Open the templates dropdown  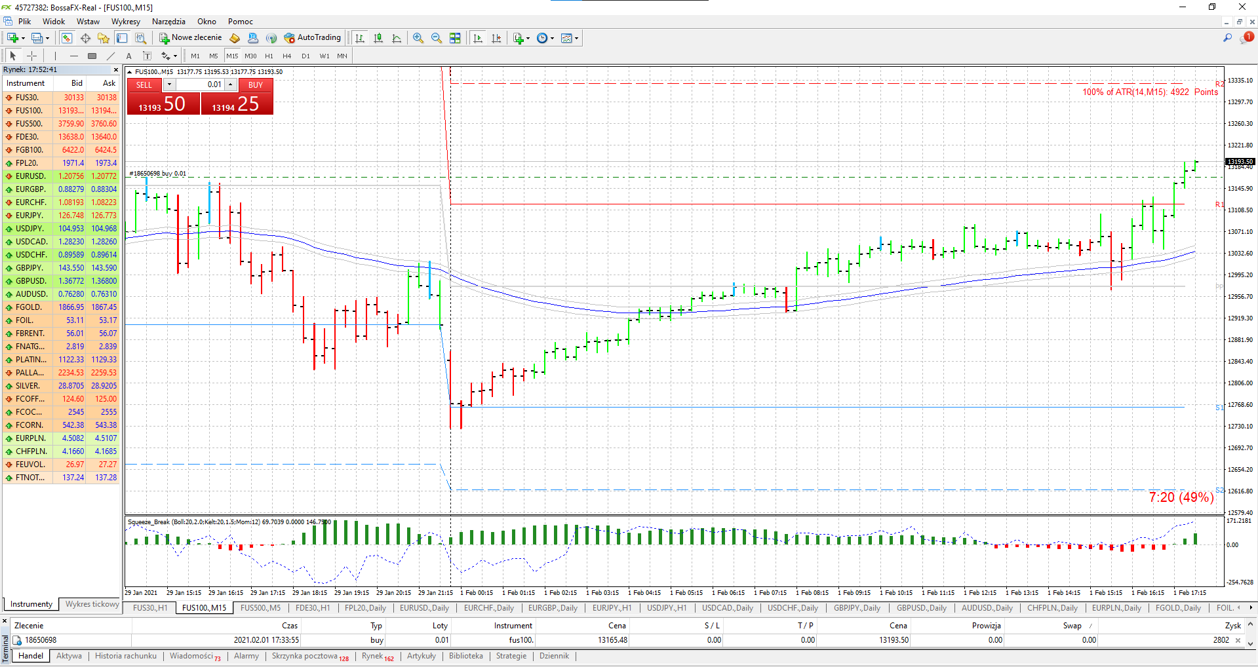[570, 38]
